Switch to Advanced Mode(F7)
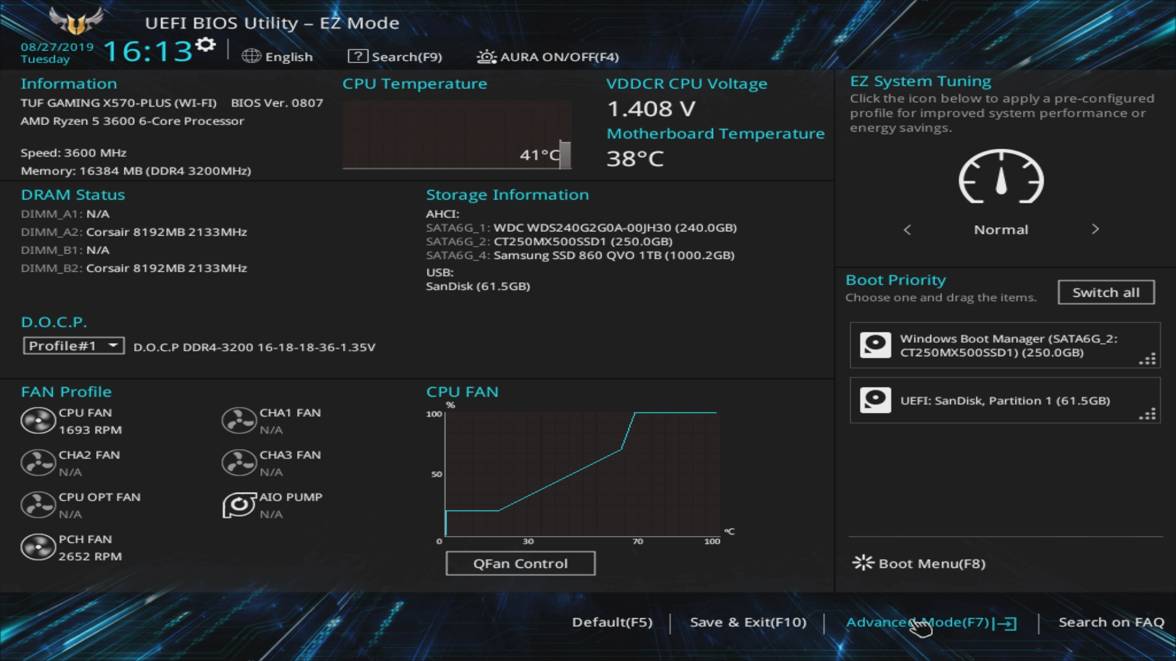Viewport: 1176px width, 661px height. click(931, 622)
